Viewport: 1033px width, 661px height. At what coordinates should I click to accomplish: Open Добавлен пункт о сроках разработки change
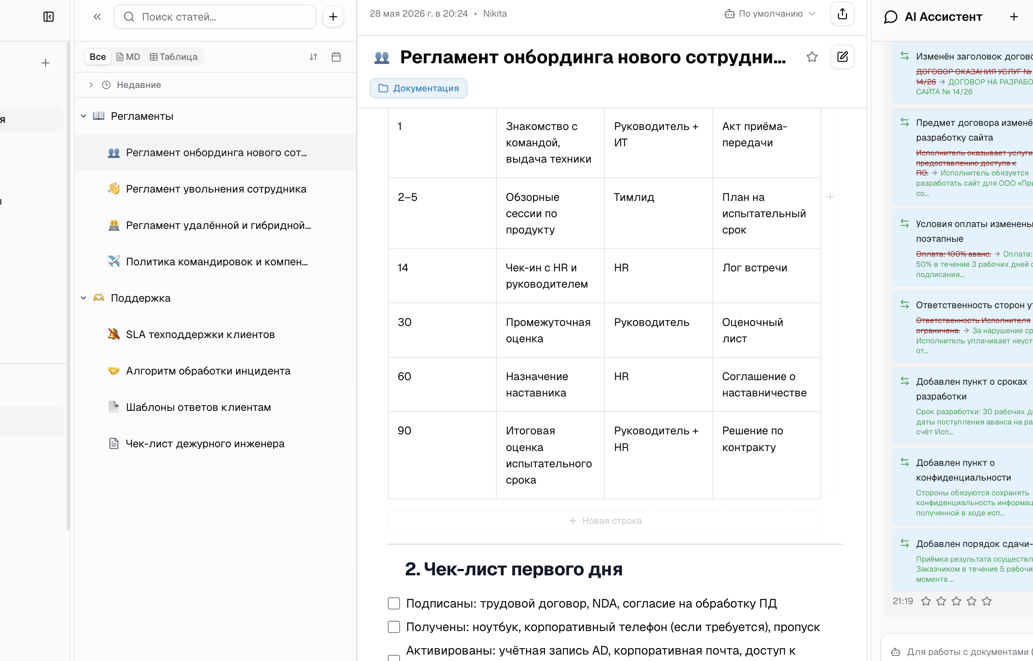(x=962, y=406)
